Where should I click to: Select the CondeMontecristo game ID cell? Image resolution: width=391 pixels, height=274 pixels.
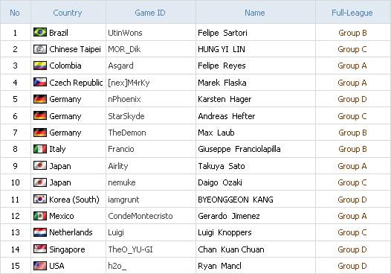(x=151, y=216)
